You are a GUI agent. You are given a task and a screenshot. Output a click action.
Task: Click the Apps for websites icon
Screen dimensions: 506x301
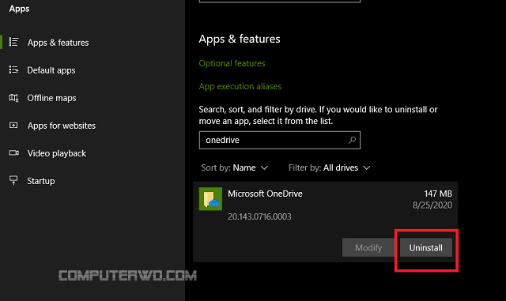tap(13, 125)
